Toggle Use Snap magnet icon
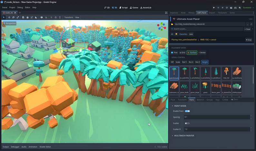This screenshot has height=151, width=256. [46, 17]
